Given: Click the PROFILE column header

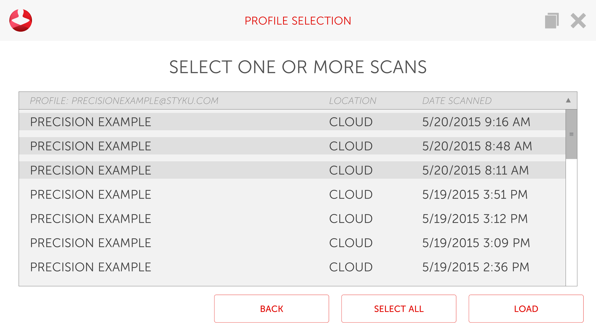Looking at the screenshot, I should pyautogui.click(x=124, y=101).
